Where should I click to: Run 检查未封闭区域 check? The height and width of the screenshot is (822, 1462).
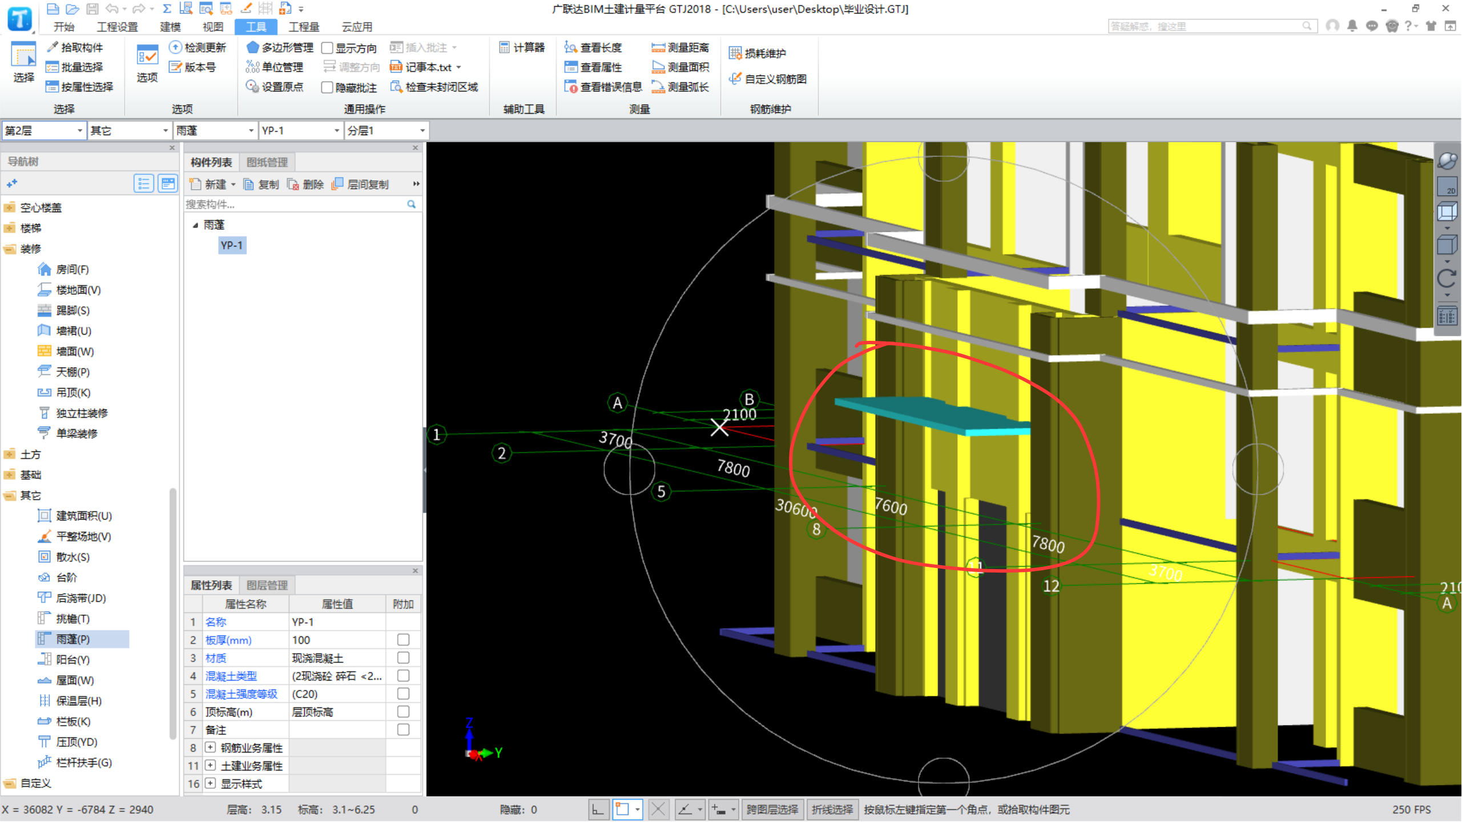point(434,87)
